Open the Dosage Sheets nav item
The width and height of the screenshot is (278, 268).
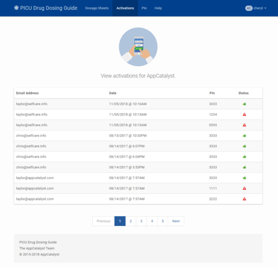pyautogui.click(x=97, y=8)
